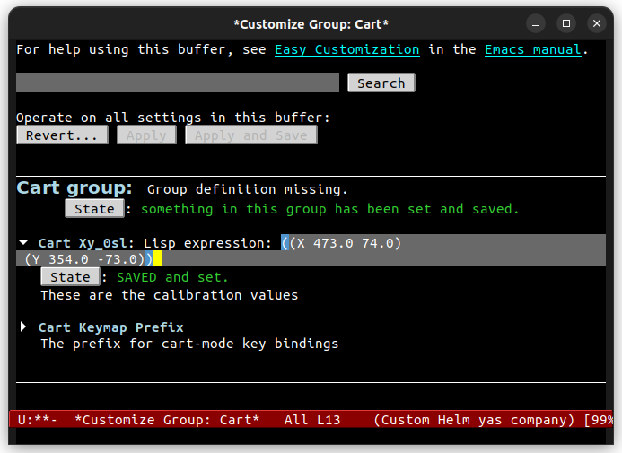Click the Revert... button
This screenshot has width=622, height=453.
(x=62, y=135)
